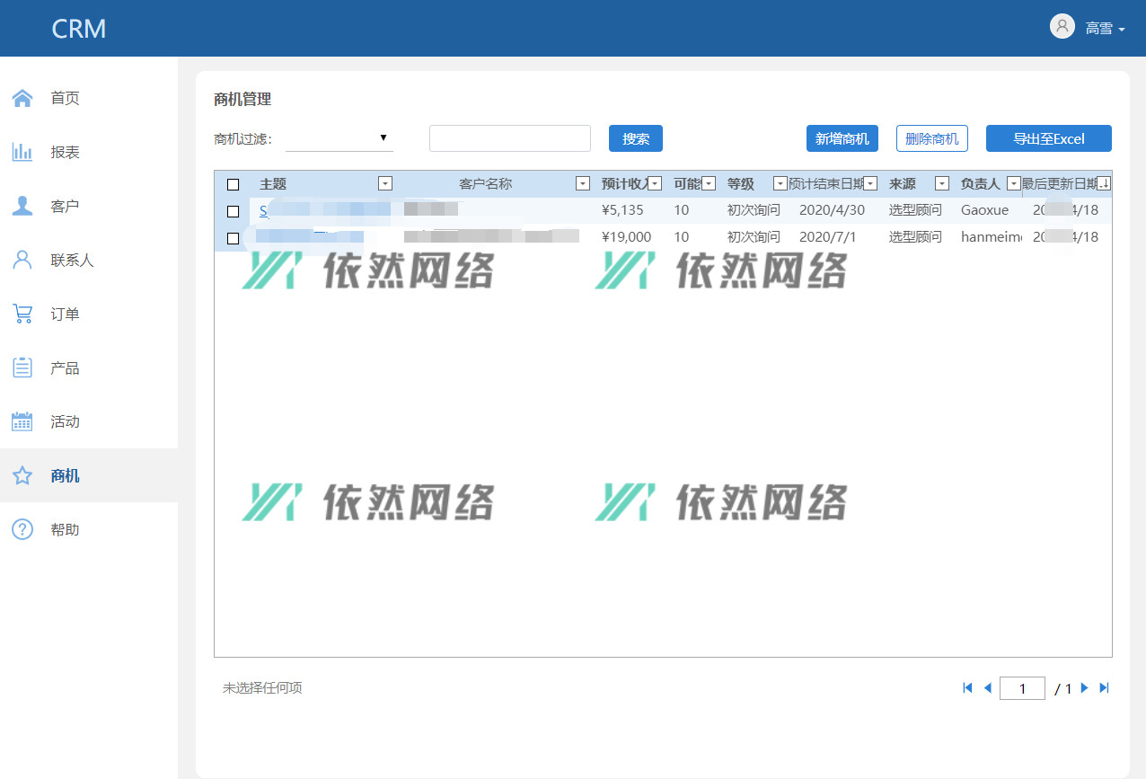Open the 高雪 user account menu

tap(1088, 28)
